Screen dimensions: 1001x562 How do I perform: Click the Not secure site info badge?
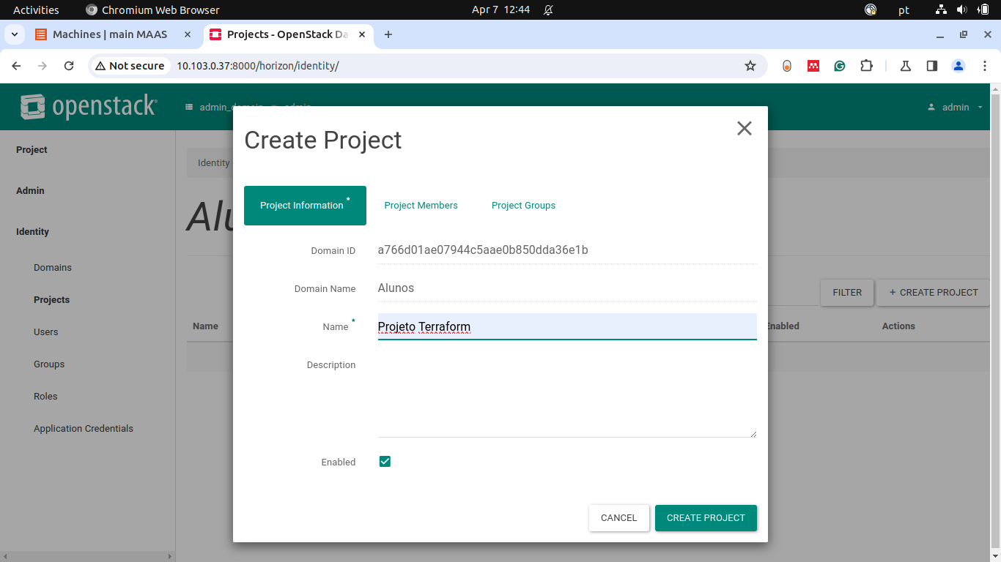pos(130,66)
